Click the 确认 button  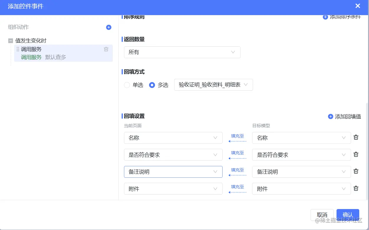348,215
